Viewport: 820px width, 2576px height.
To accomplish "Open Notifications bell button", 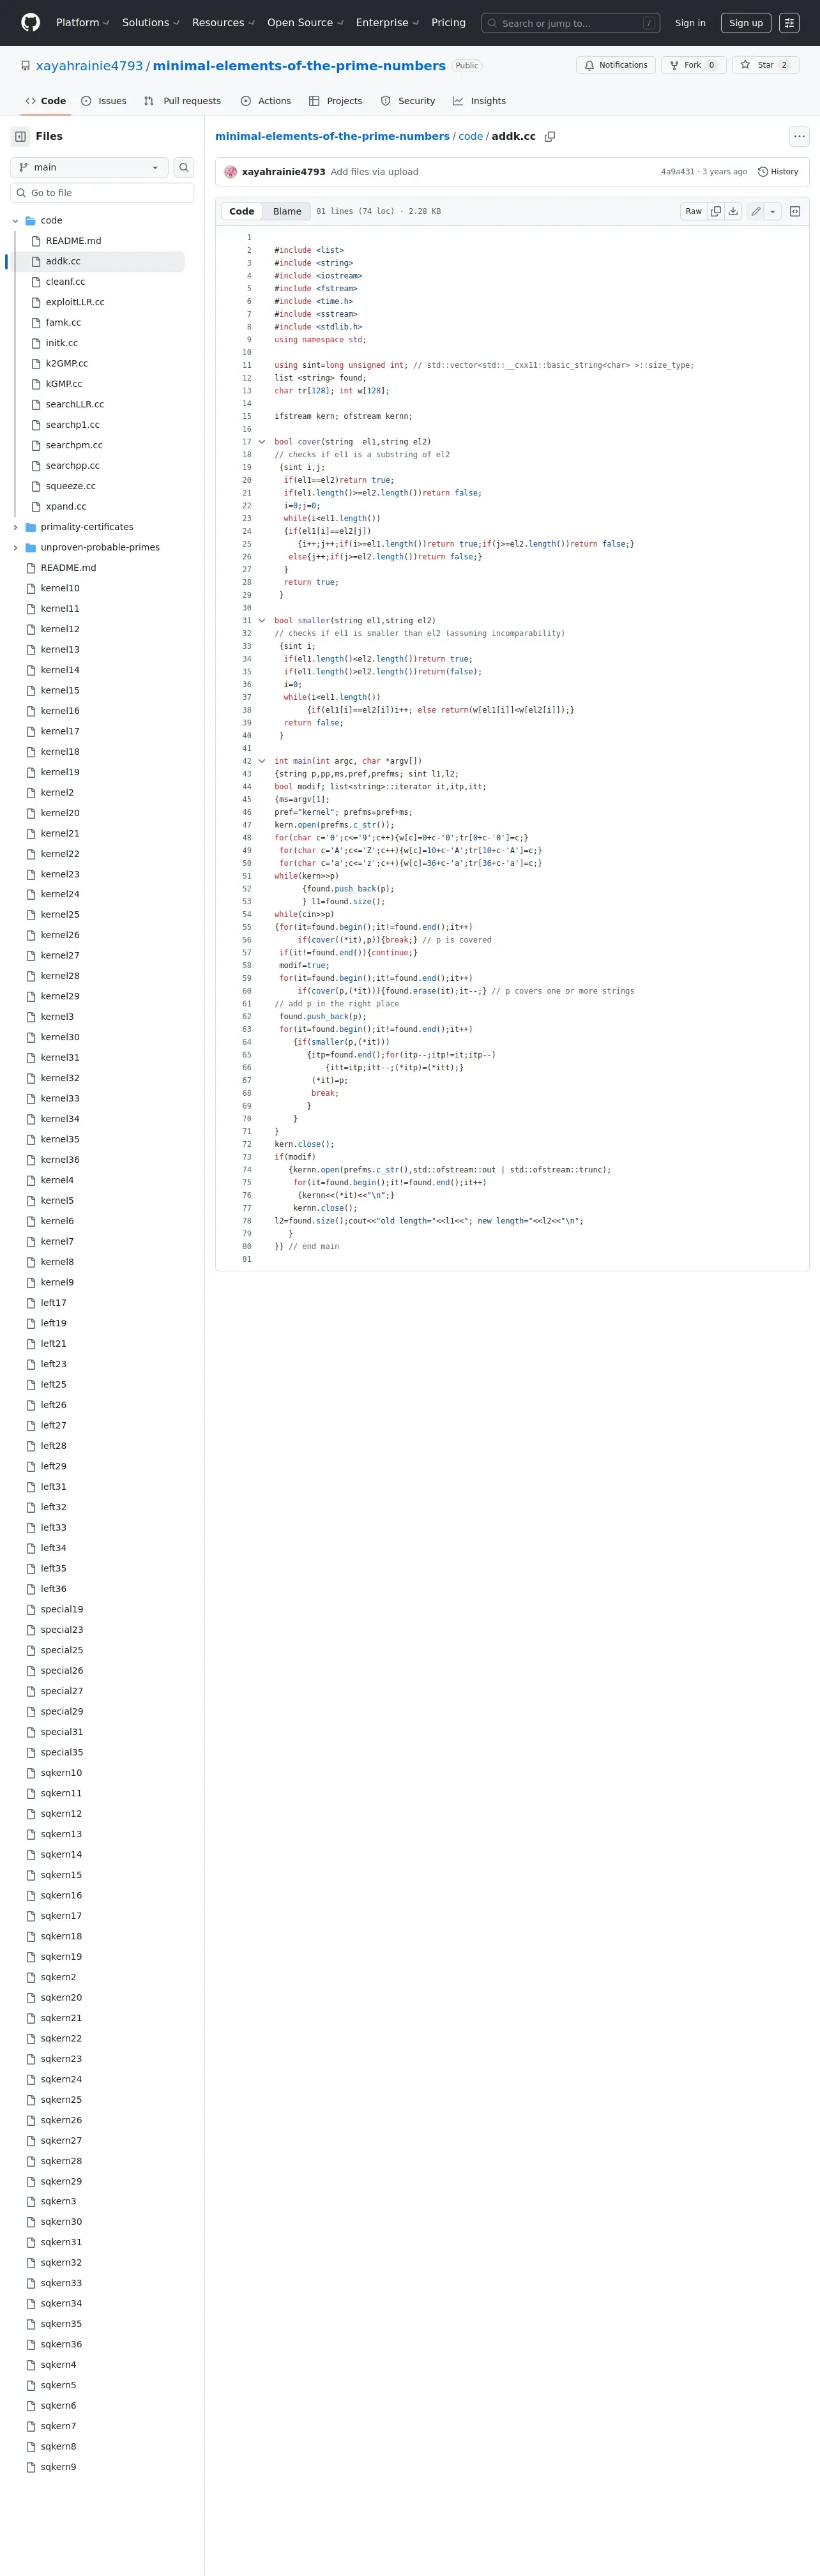I will click(x=616, y=65).
